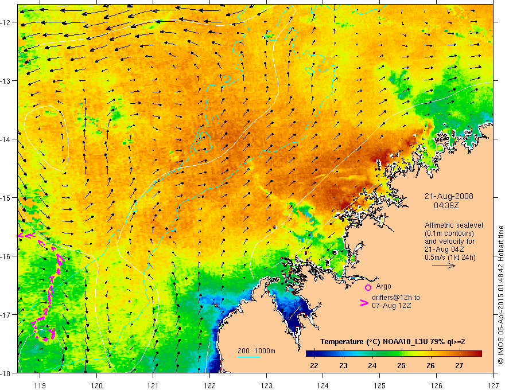Click the IMOS copyright timestamp text
Viewport: 505px width, 390px height.
[501, 296]
